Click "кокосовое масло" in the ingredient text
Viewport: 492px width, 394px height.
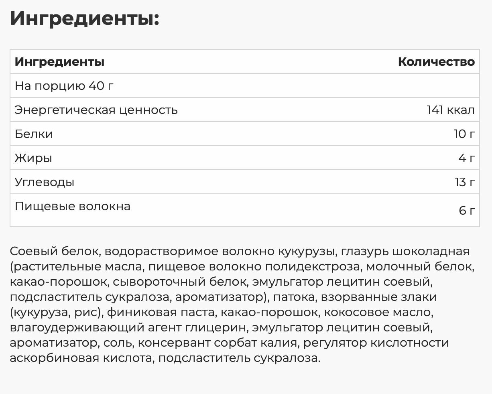coord(377,312)
